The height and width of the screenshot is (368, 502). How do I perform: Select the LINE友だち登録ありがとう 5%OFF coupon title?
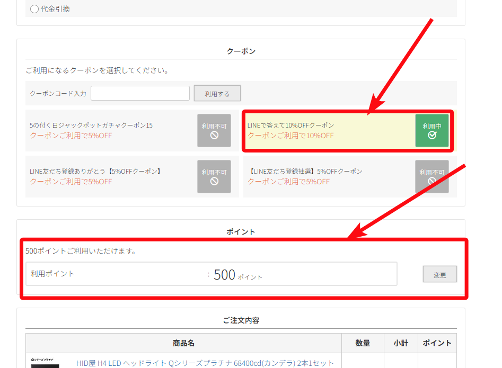[96, 172]
